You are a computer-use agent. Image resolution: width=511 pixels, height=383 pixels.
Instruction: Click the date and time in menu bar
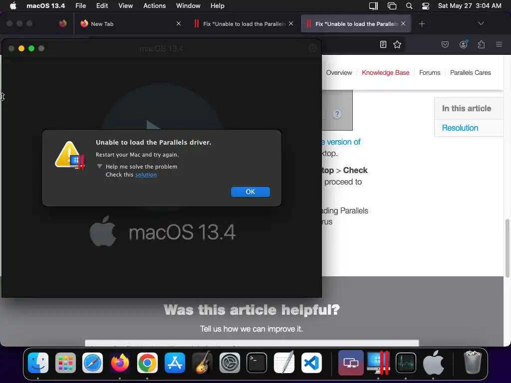coord(469,6)
